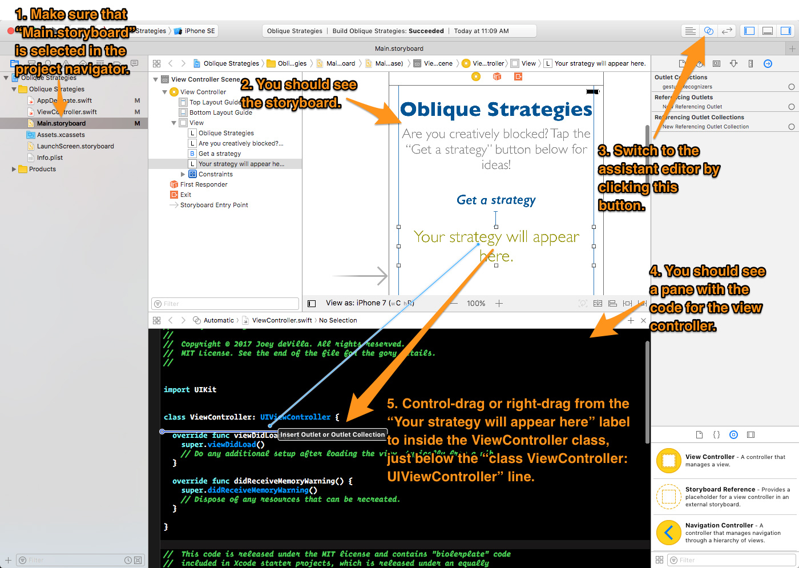Image resolution: width=799 pixels, height=568 pixels.
Task: Show the File Template library
Action: coord(699,434)
